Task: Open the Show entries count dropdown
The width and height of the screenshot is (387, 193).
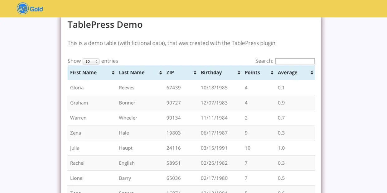Action: click(91, 61)
